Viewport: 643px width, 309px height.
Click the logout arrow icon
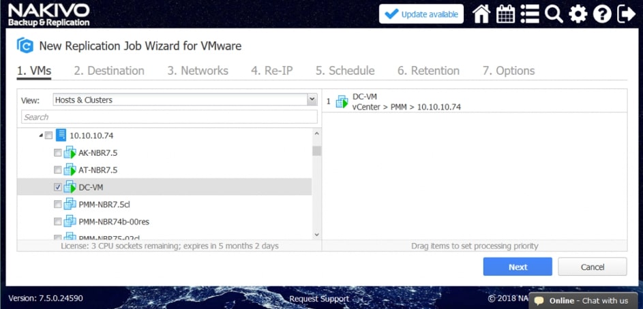[x=626, y=14]
